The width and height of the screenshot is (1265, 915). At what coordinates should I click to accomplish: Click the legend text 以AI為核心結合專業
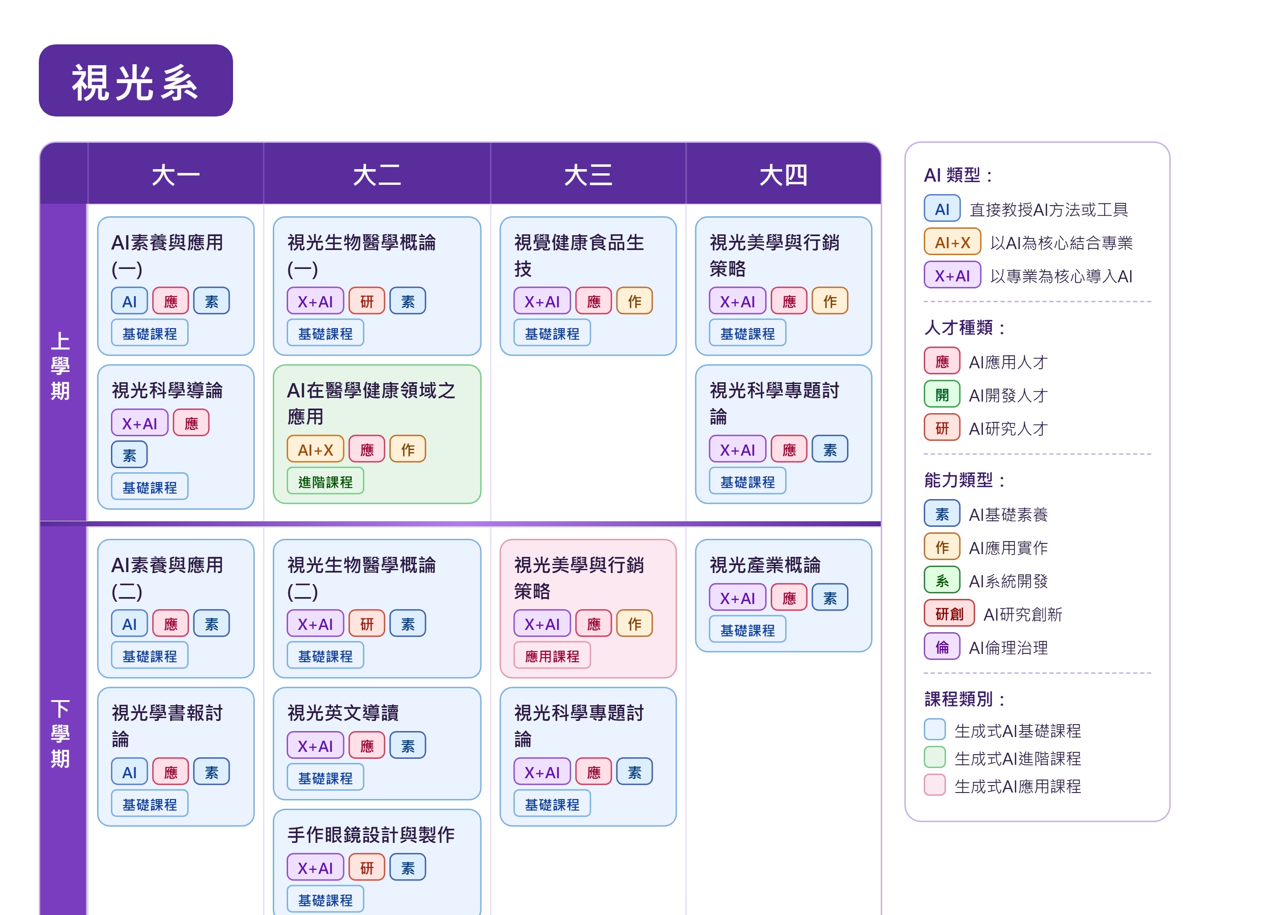click(1062, 243)
